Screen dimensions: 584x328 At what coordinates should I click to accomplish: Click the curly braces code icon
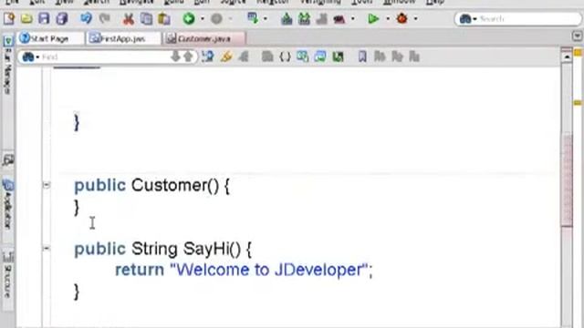[x=285, y=56]
